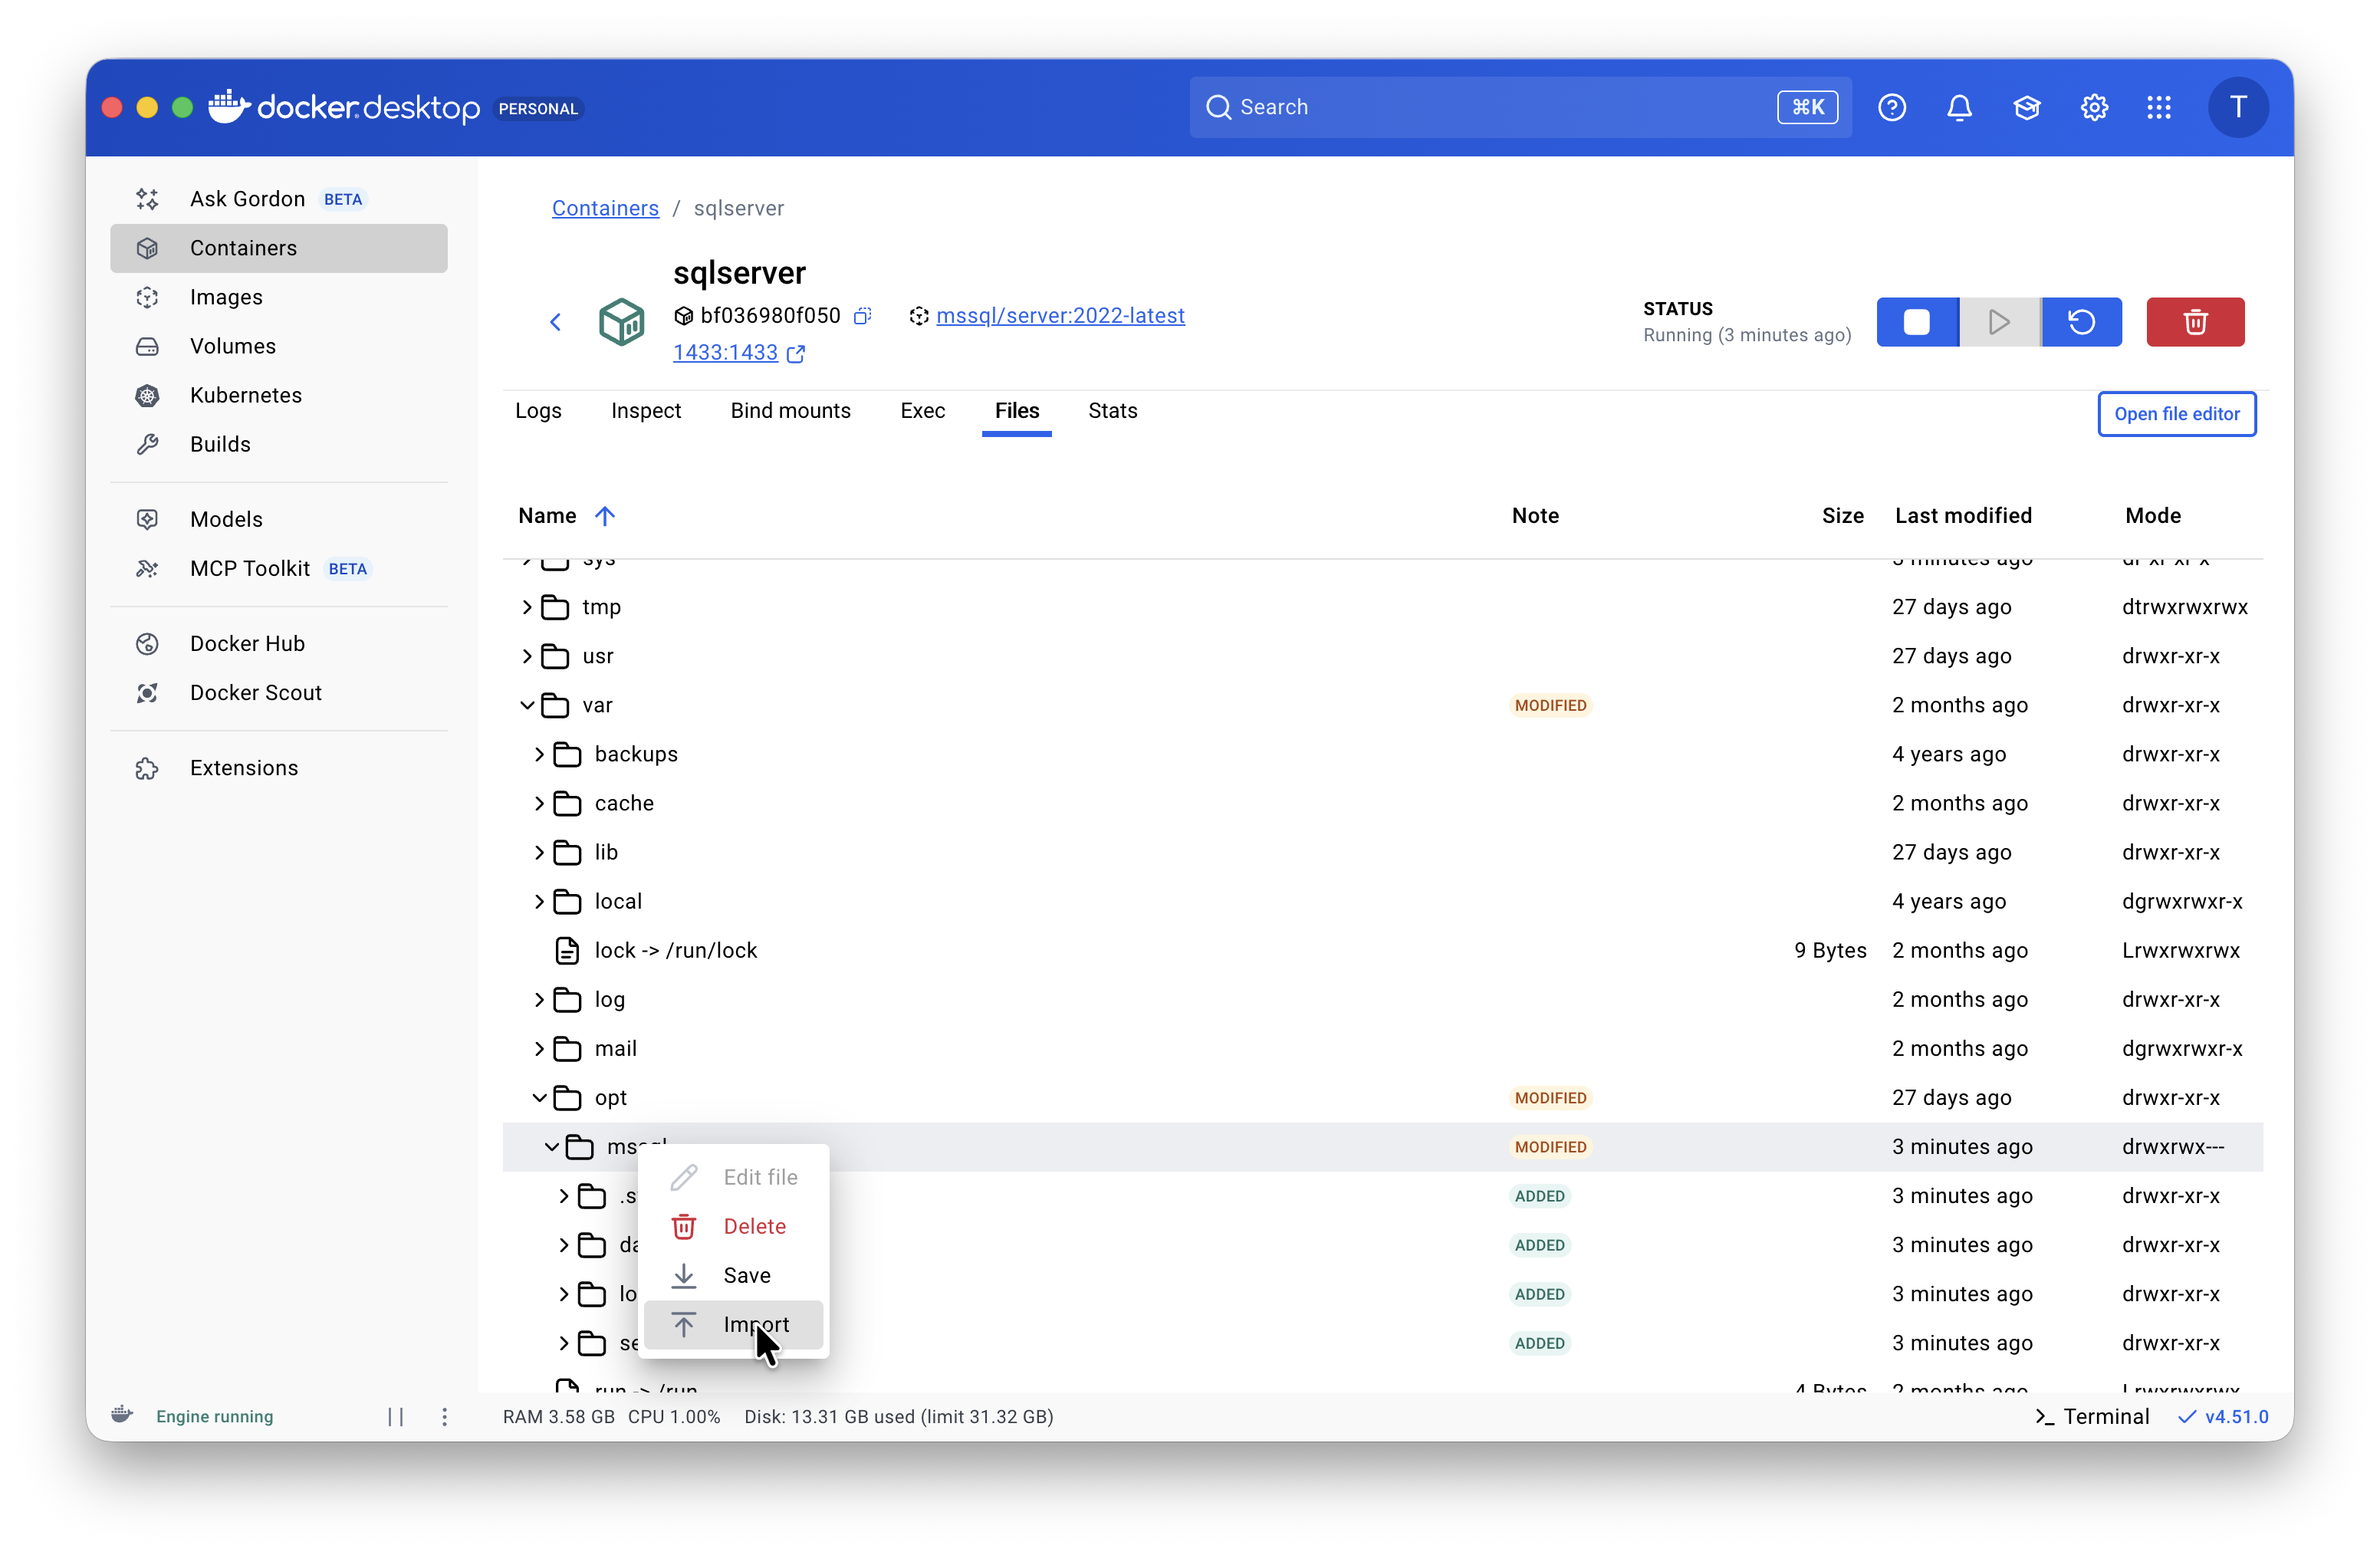Expand the backups folder
The image size is (2380, 1555).
click(x=539, y=754)
